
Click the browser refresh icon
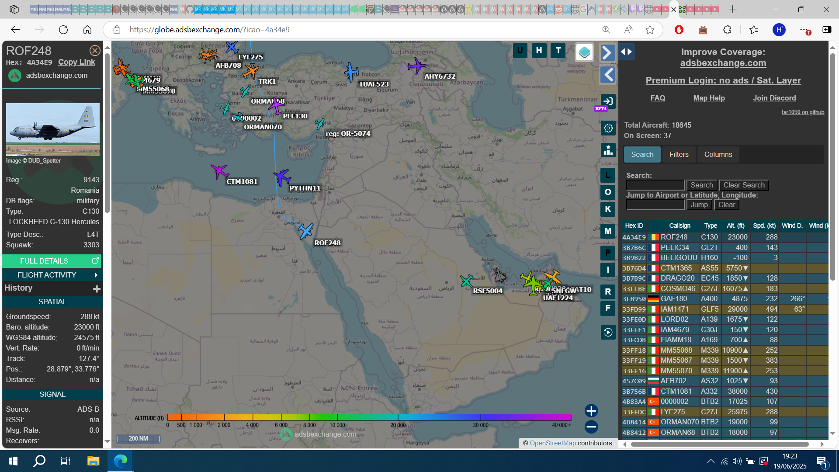coord(63,30)
